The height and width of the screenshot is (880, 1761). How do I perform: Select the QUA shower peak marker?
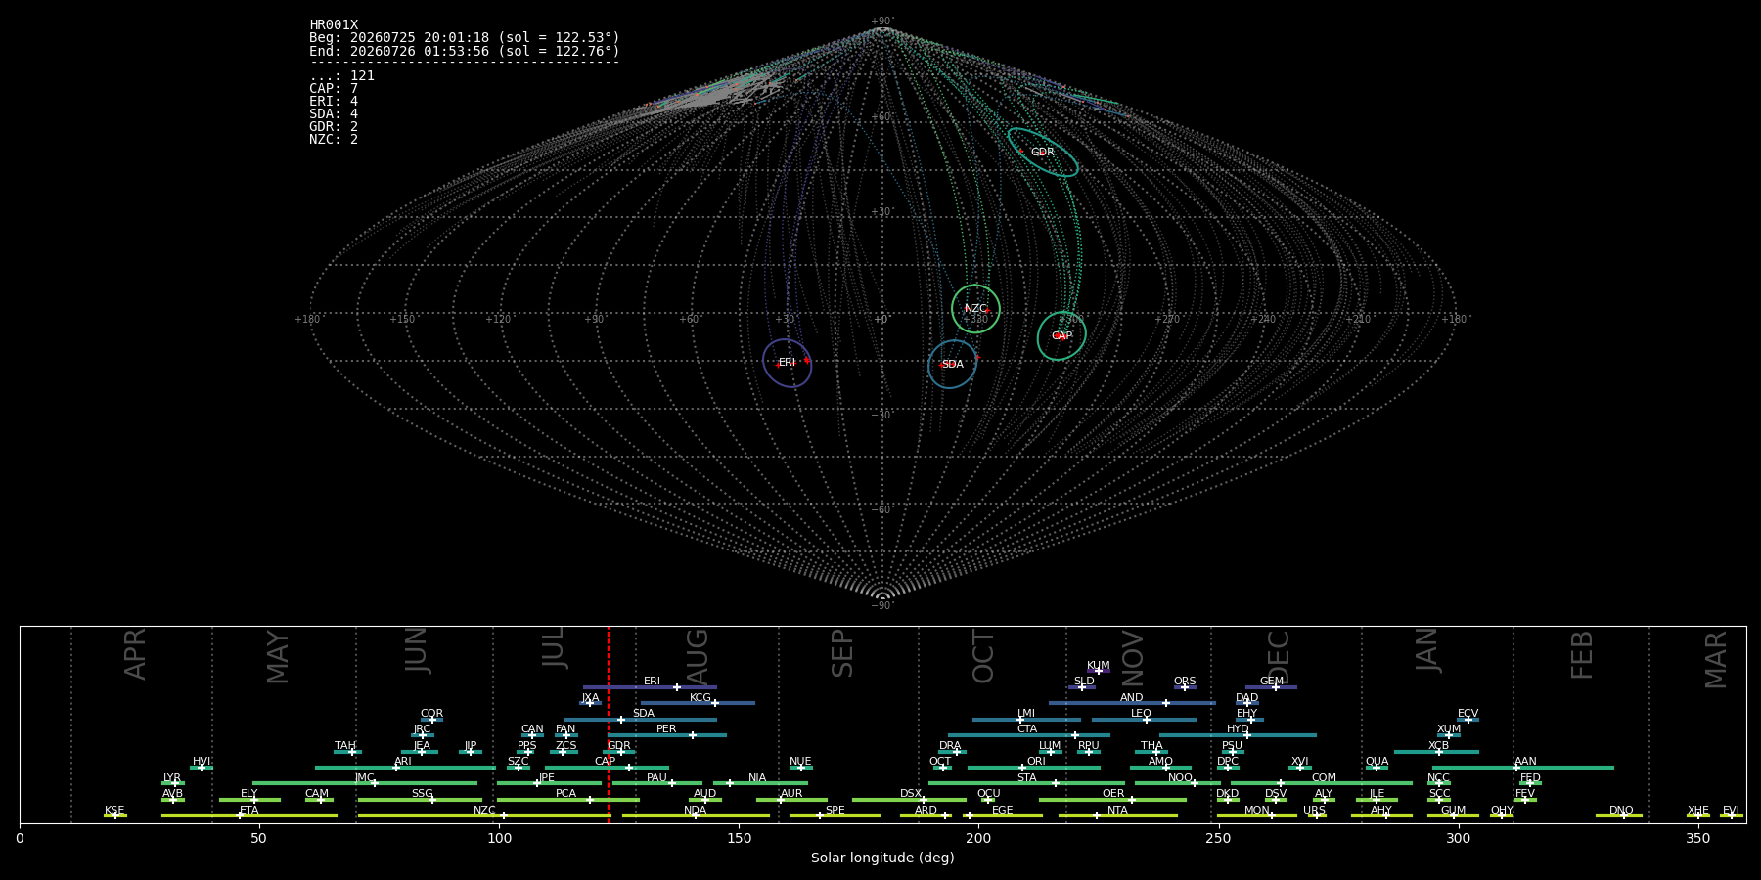point(1377,768)
